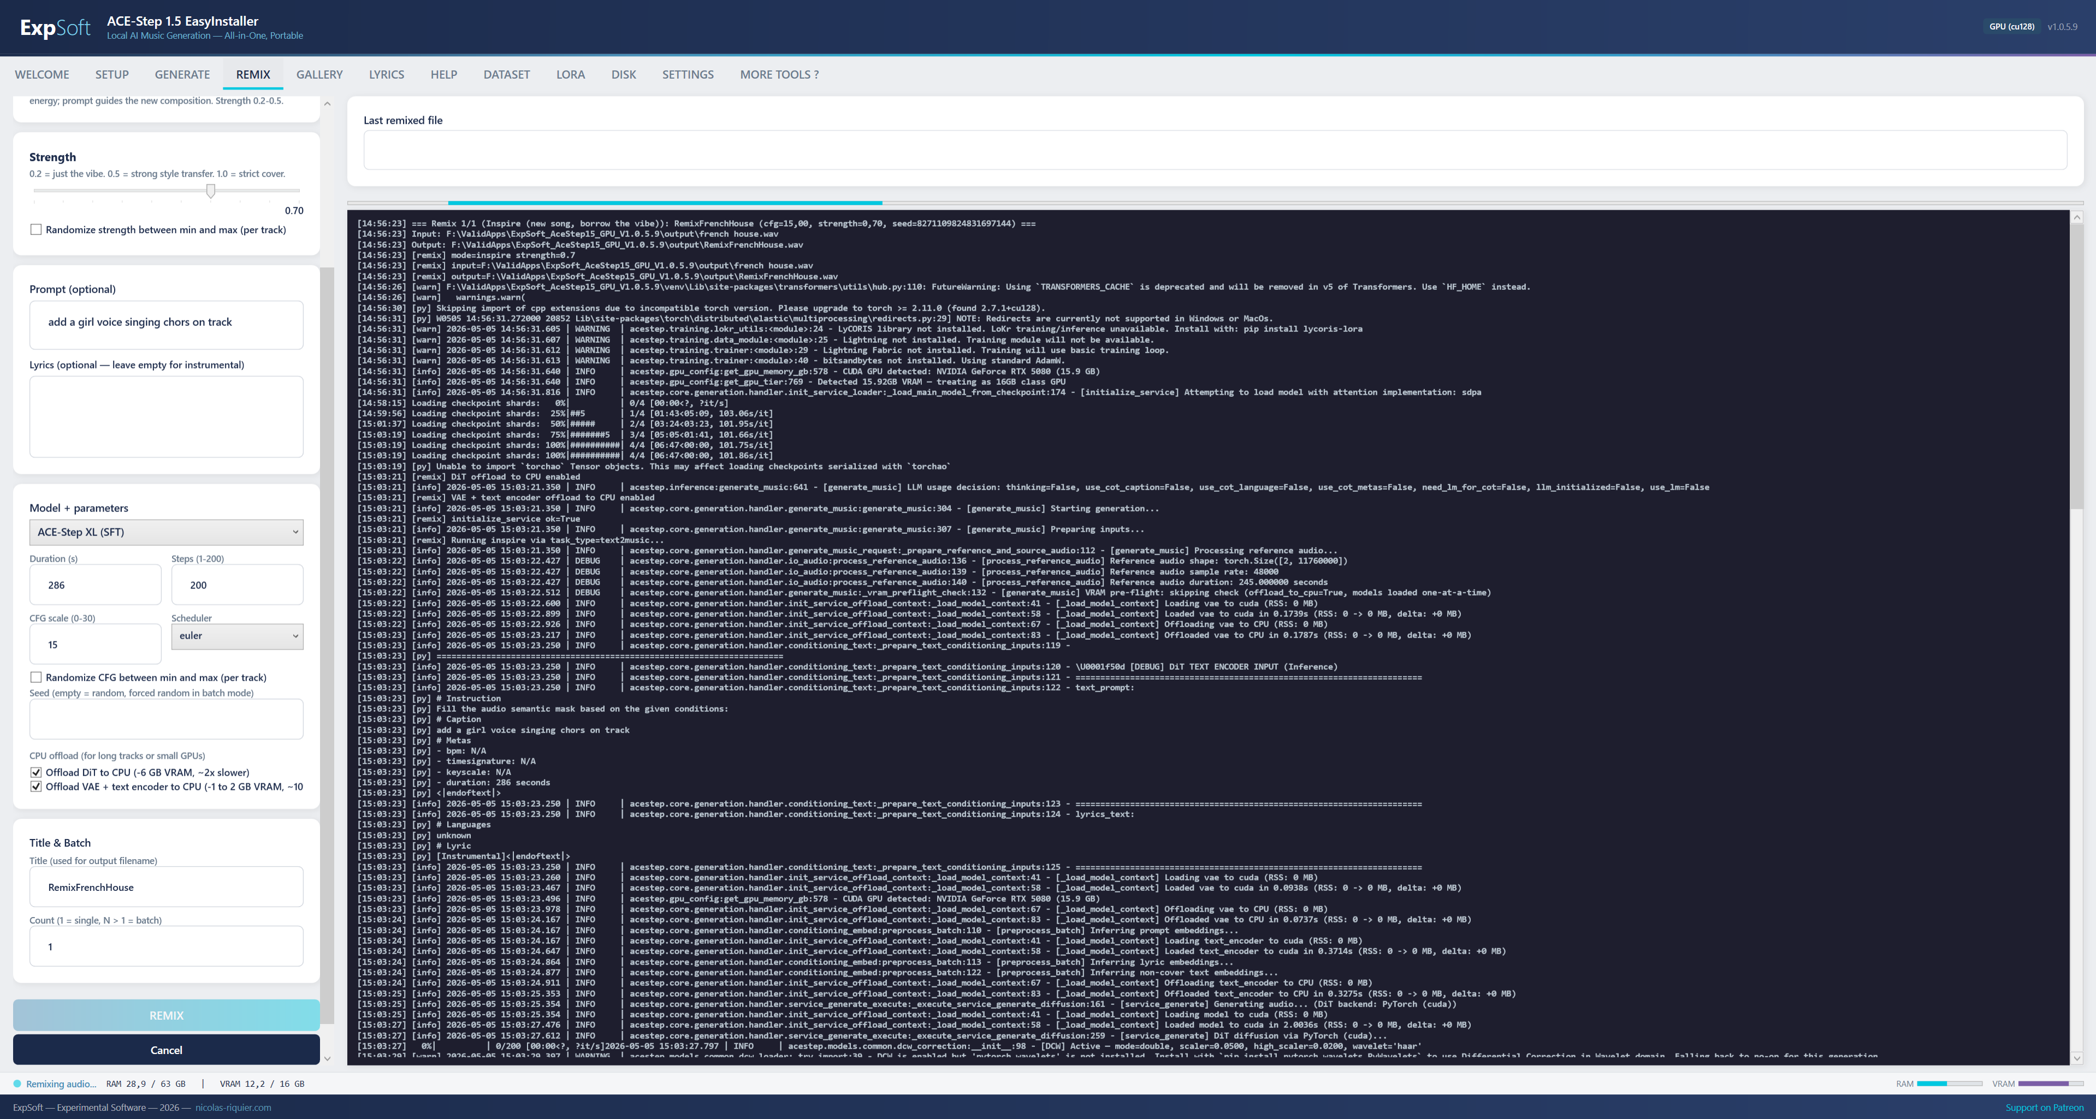The height and width of the screenshot is (1119, 2096).
Task: Click the Last remixed file box
Action: point(1215,150)
